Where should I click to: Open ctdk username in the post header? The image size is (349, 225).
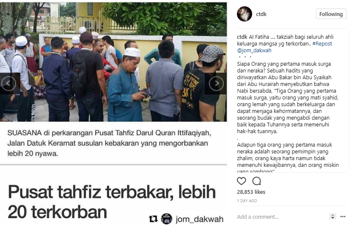(x=261, y=14)
